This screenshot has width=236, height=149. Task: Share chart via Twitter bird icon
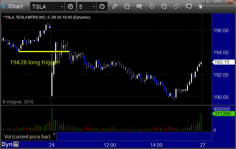(200, 7)
